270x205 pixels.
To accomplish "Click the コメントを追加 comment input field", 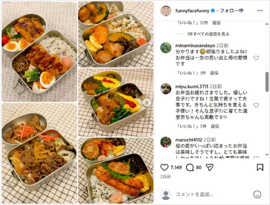I will tap(194, 194).
